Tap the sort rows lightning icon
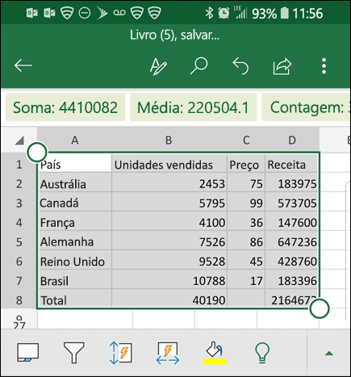Viewport: 351px width, 377px height. (120, 353)
